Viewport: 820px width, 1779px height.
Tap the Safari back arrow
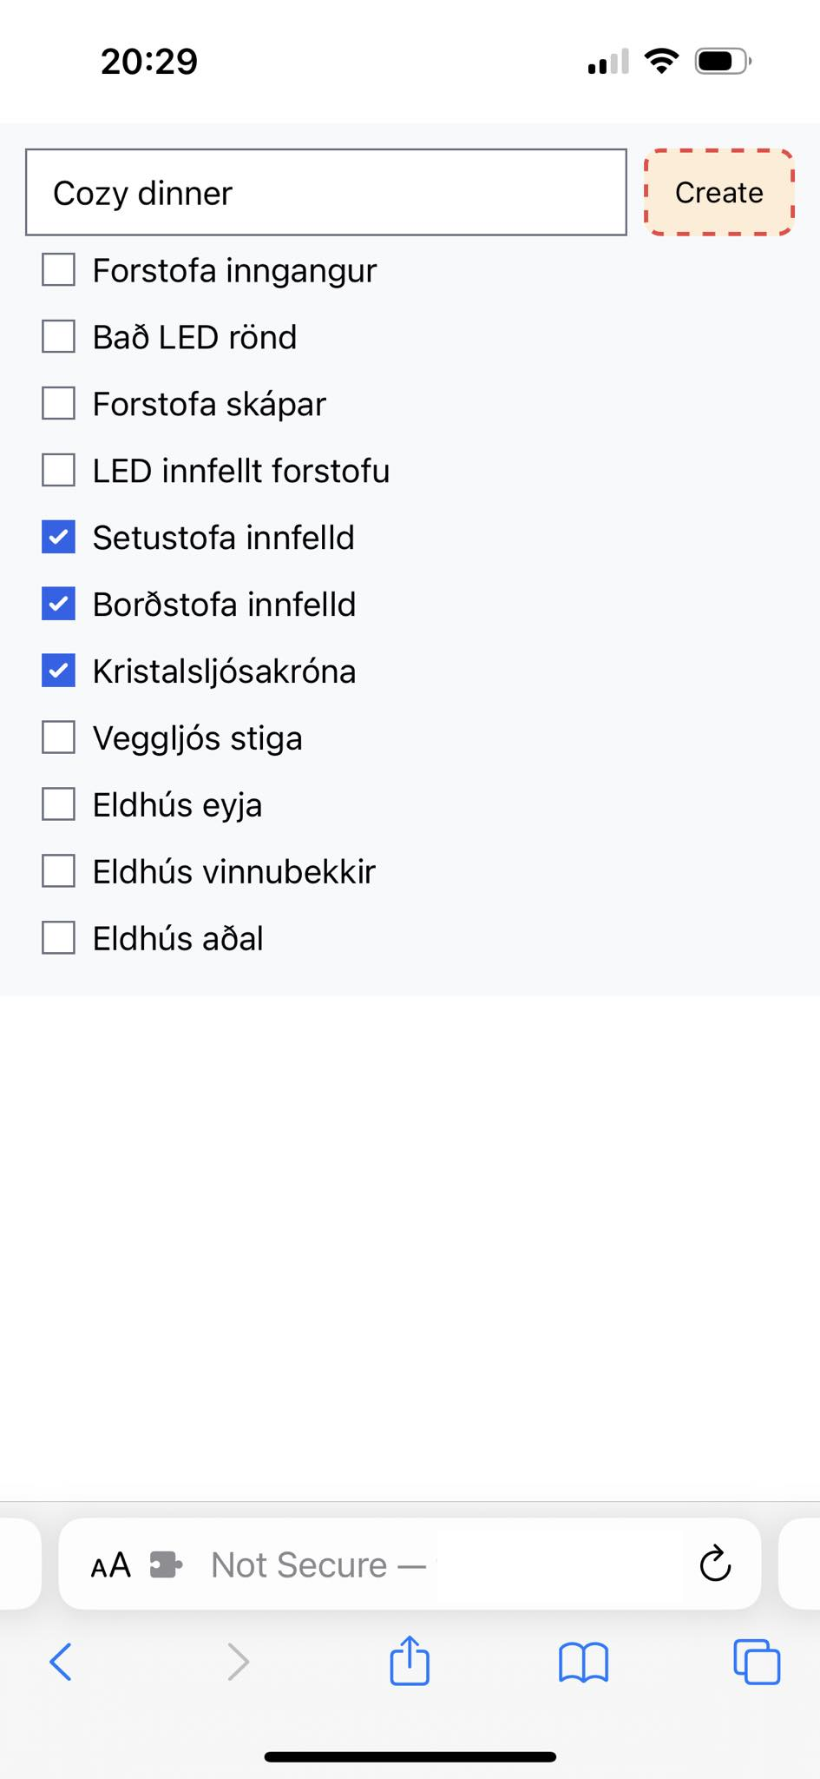[61, 1663]
